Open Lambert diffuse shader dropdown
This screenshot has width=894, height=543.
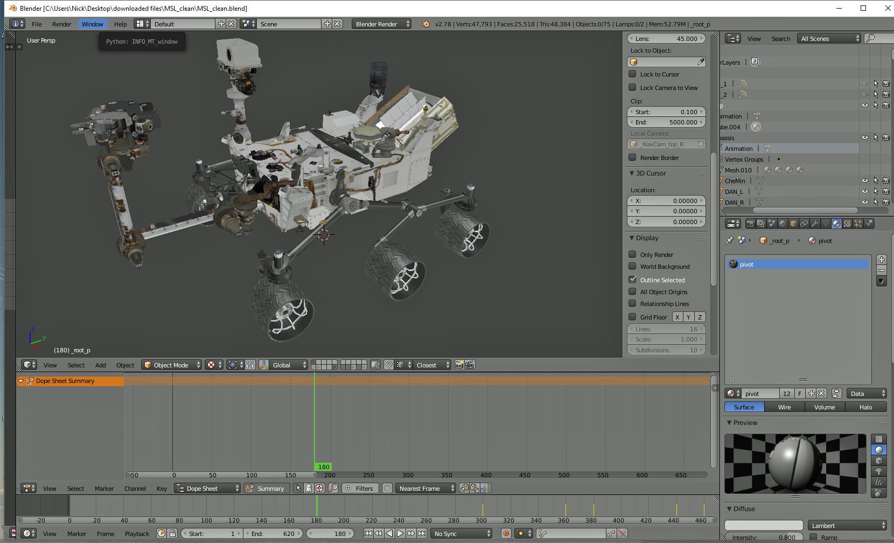click(847, 525)
